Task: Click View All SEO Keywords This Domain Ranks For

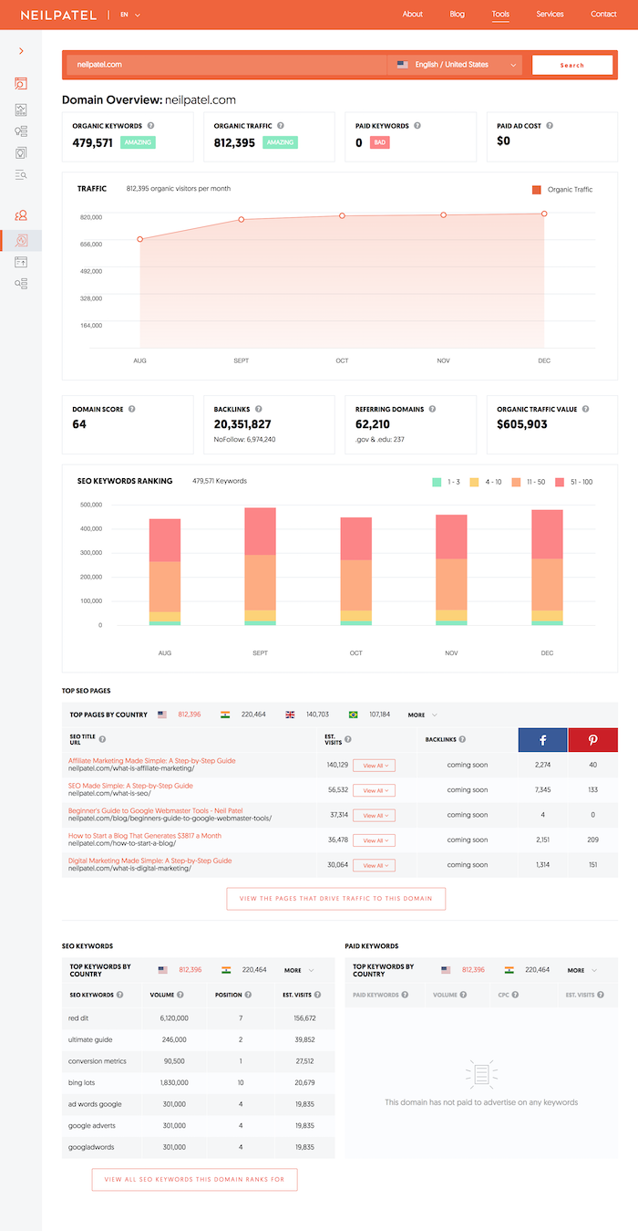Action: pyautogui.click(x=194, y=1179)
